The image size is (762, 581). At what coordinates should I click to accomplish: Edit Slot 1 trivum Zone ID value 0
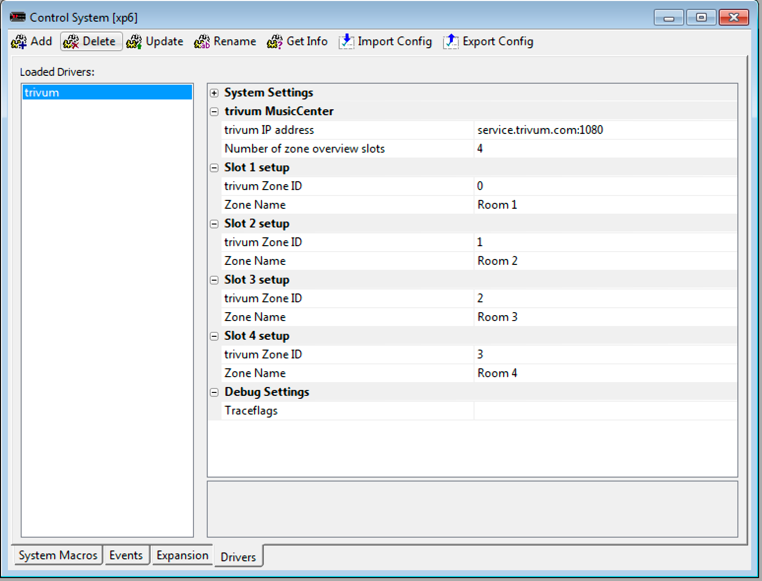pyautogui.click(x=605, y=186)
